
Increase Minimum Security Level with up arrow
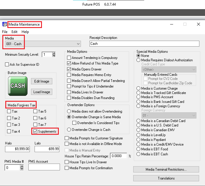click(54, 53)
